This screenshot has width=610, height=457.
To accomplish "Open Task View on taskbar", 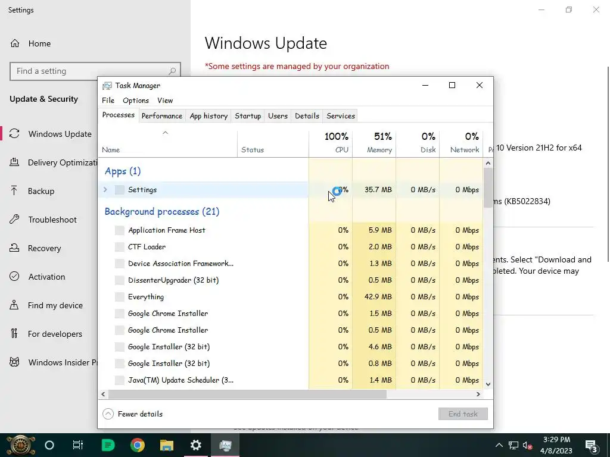I will [78, 445].
